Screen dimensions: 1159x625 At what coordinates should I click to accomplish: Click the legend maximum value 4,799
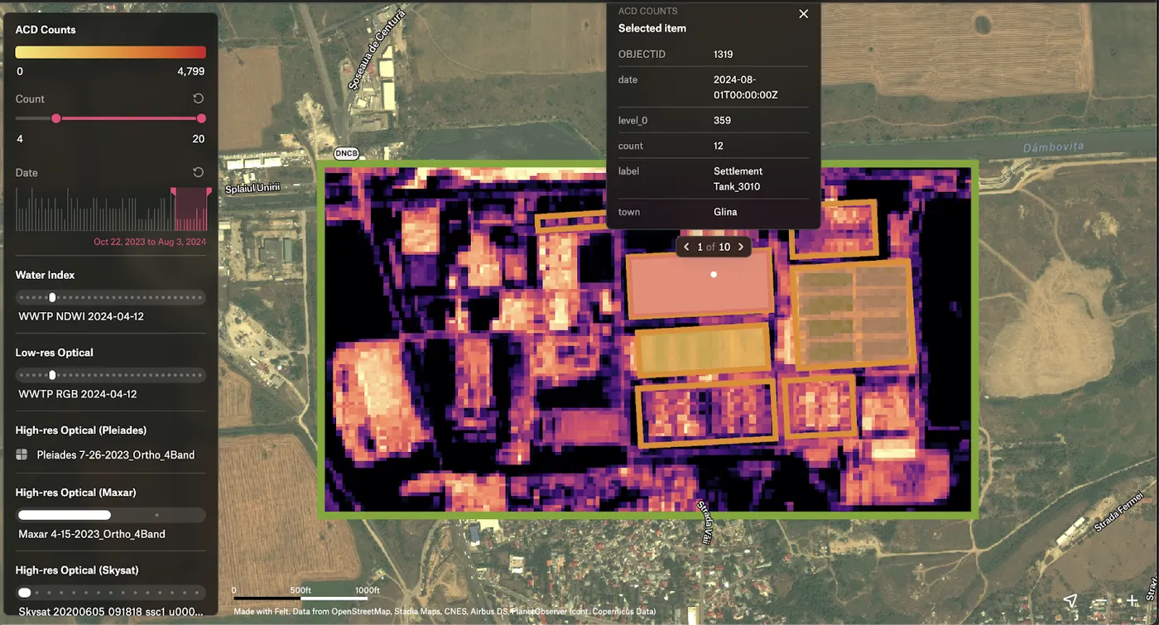tap(190, 71)
